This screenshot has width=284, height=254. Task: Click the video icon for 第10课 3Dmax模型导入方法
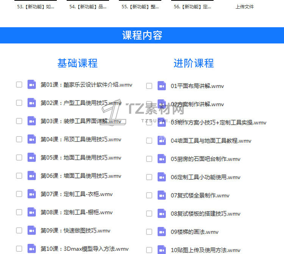click(x=32, y=249)
